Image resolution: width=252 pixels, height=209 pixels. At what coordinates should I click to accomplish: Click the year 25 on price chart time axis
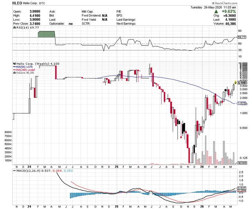(117, 167)
